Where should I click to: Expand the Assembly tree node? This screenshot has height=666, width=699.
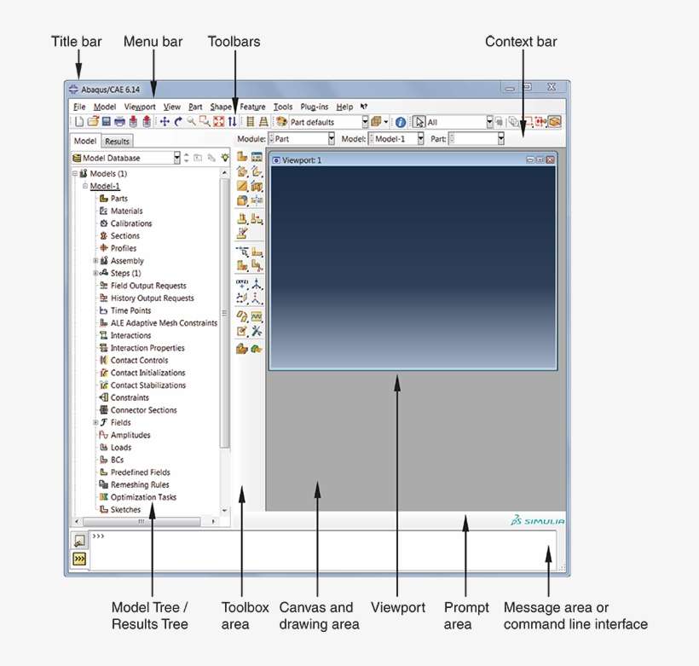coord(95,260)
